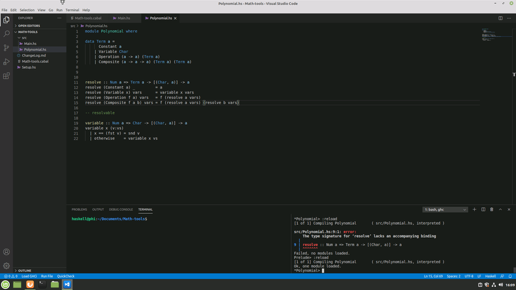Open the Source Control view
The image size is (516, 290).
pyautogui.click(x=6, y=48)
